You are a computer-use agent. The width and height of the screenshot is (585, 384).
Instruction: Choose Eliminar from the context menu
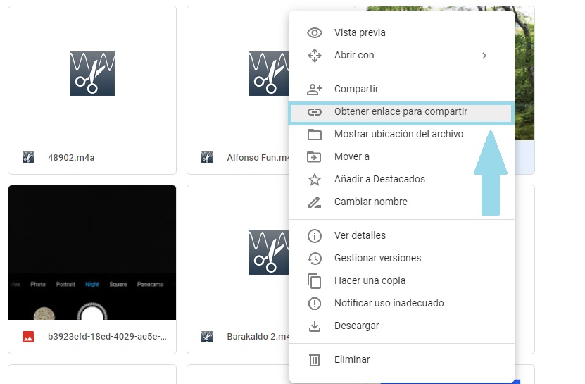pos(402,360)
